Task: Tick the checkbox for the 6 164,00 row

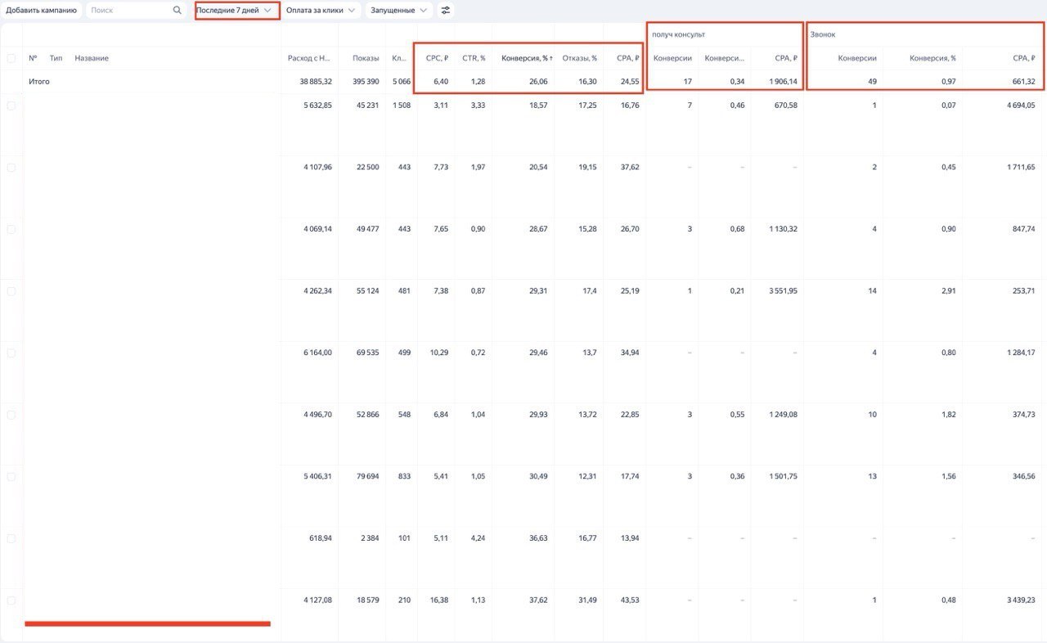Action: pyautogui.click(x=11, y=353)
